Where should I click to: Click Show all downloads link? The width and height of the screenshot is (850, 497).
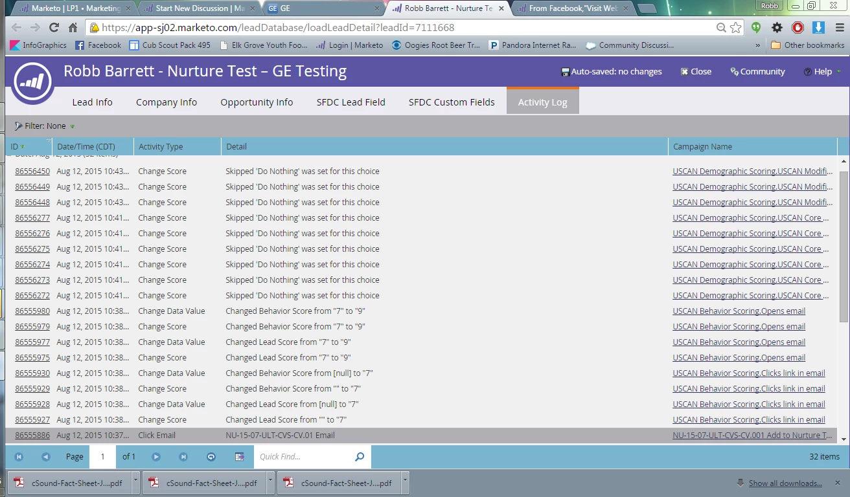[x=785, y=483]
